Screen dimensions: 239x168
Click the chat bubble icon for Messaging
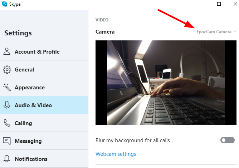[7, 141]
